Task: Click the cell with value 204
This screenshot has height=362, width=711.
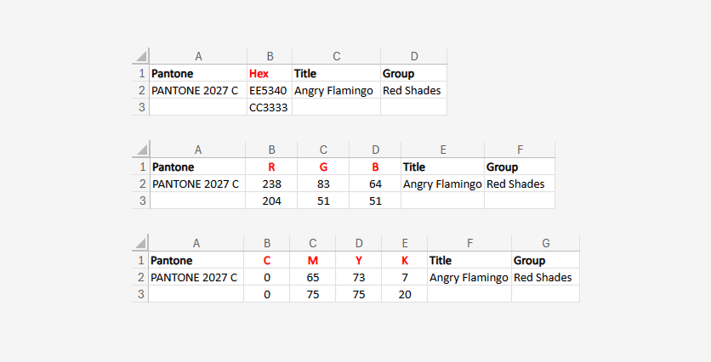Action: pos(271,201)
